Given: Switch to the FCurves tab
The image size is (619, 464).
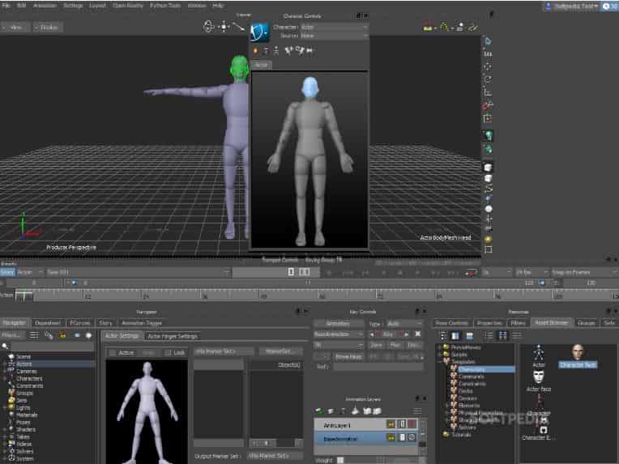Looking at the screenshot, I should (x=79, y=323).
